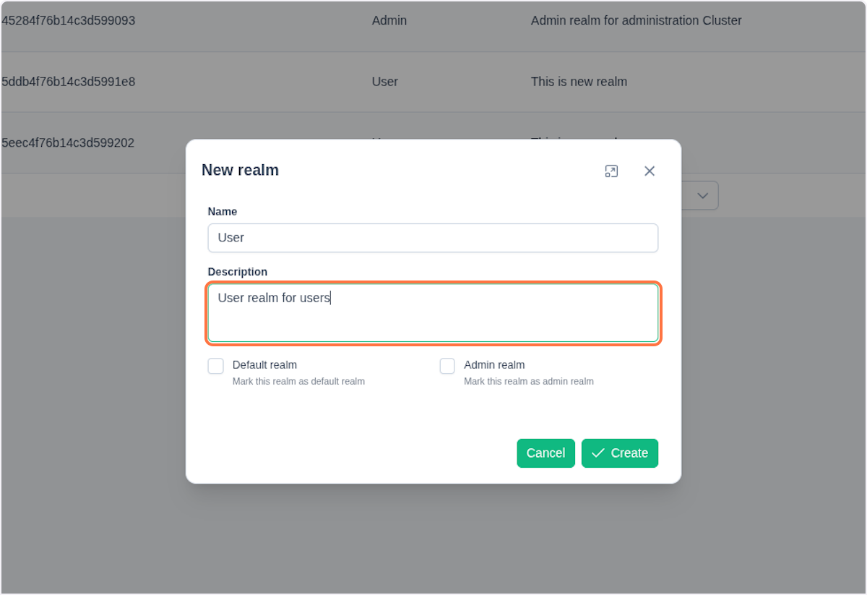Screen dimensions: 867x595
Task: Open the dialog in expanded fullscreen view
Action: 611,171
